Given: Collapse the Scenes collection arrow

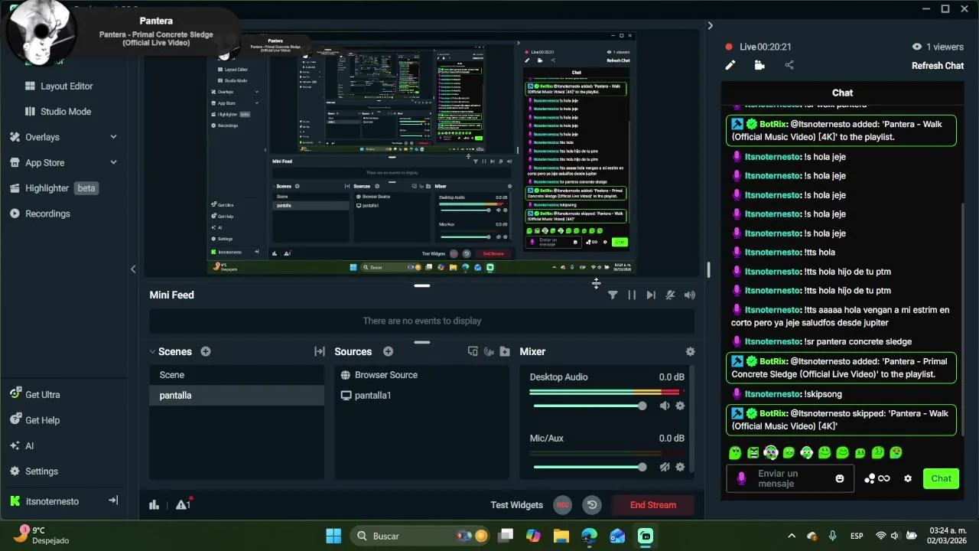Looking at the screenshot, I should pyautogui.click(x=152, y=352).
